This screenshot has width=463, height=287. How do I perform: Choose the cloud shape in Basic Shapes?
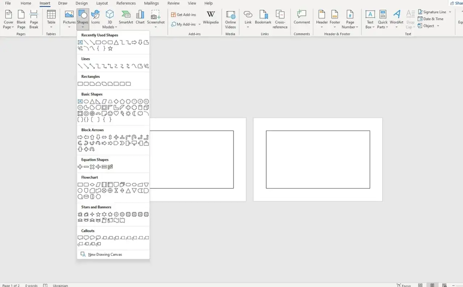140,113
